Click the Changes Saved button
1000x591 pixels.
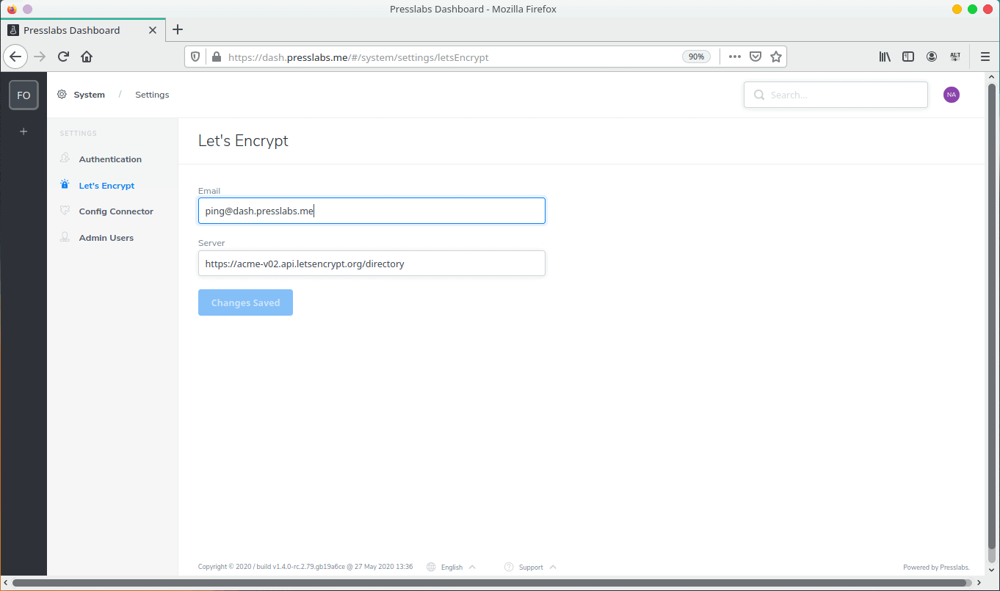click(245, 302)
